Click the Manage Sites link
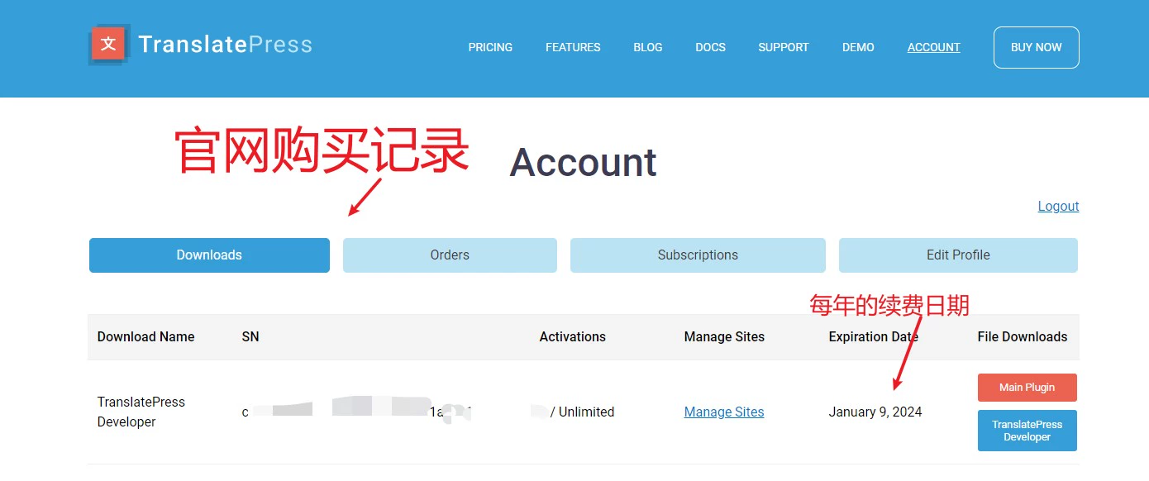This screenshot has height=481, width=1149. [x=724, y=412]
